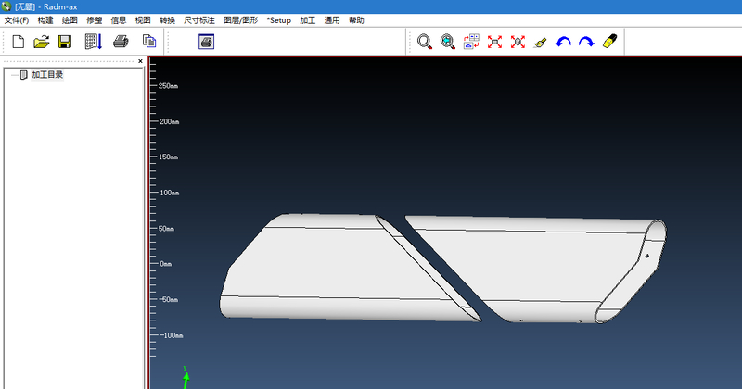This screenshot has width=742, height=389.
Task: Open the 加工 menu
Action: point(308,19)
